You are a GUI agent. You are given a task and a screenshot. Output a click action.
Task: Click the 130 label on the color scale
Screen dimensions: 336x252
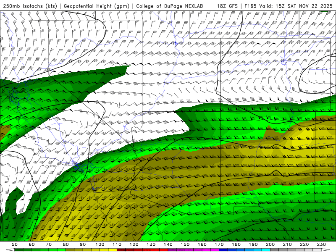click(x=151, y=244)
